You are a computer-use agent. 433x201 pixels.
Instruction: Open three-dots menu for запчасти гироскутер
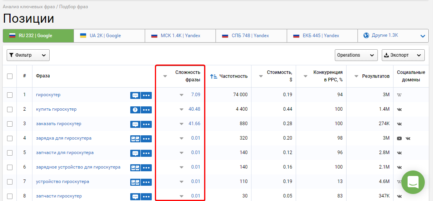coord(146,197)
